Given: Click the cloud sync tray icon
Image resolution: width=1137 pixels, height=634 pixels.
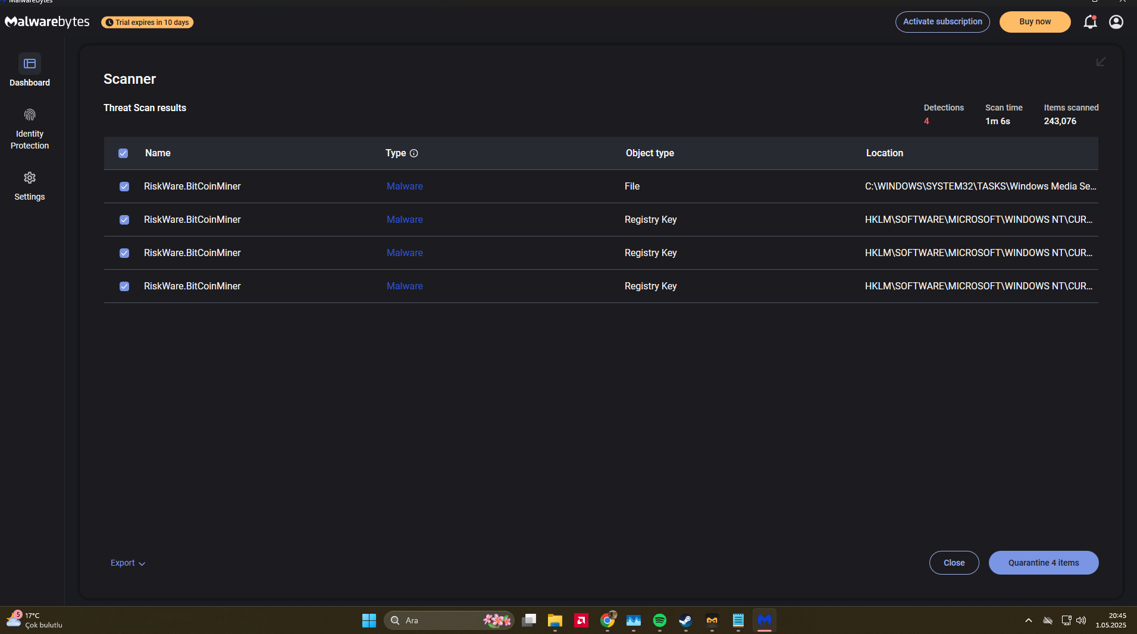Looking at the screenshot, I should pyautogui.click(x=1048, y=620).
